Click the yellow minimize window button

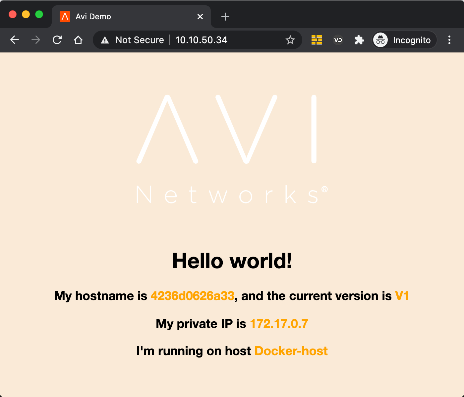click(x=26, y=14)
